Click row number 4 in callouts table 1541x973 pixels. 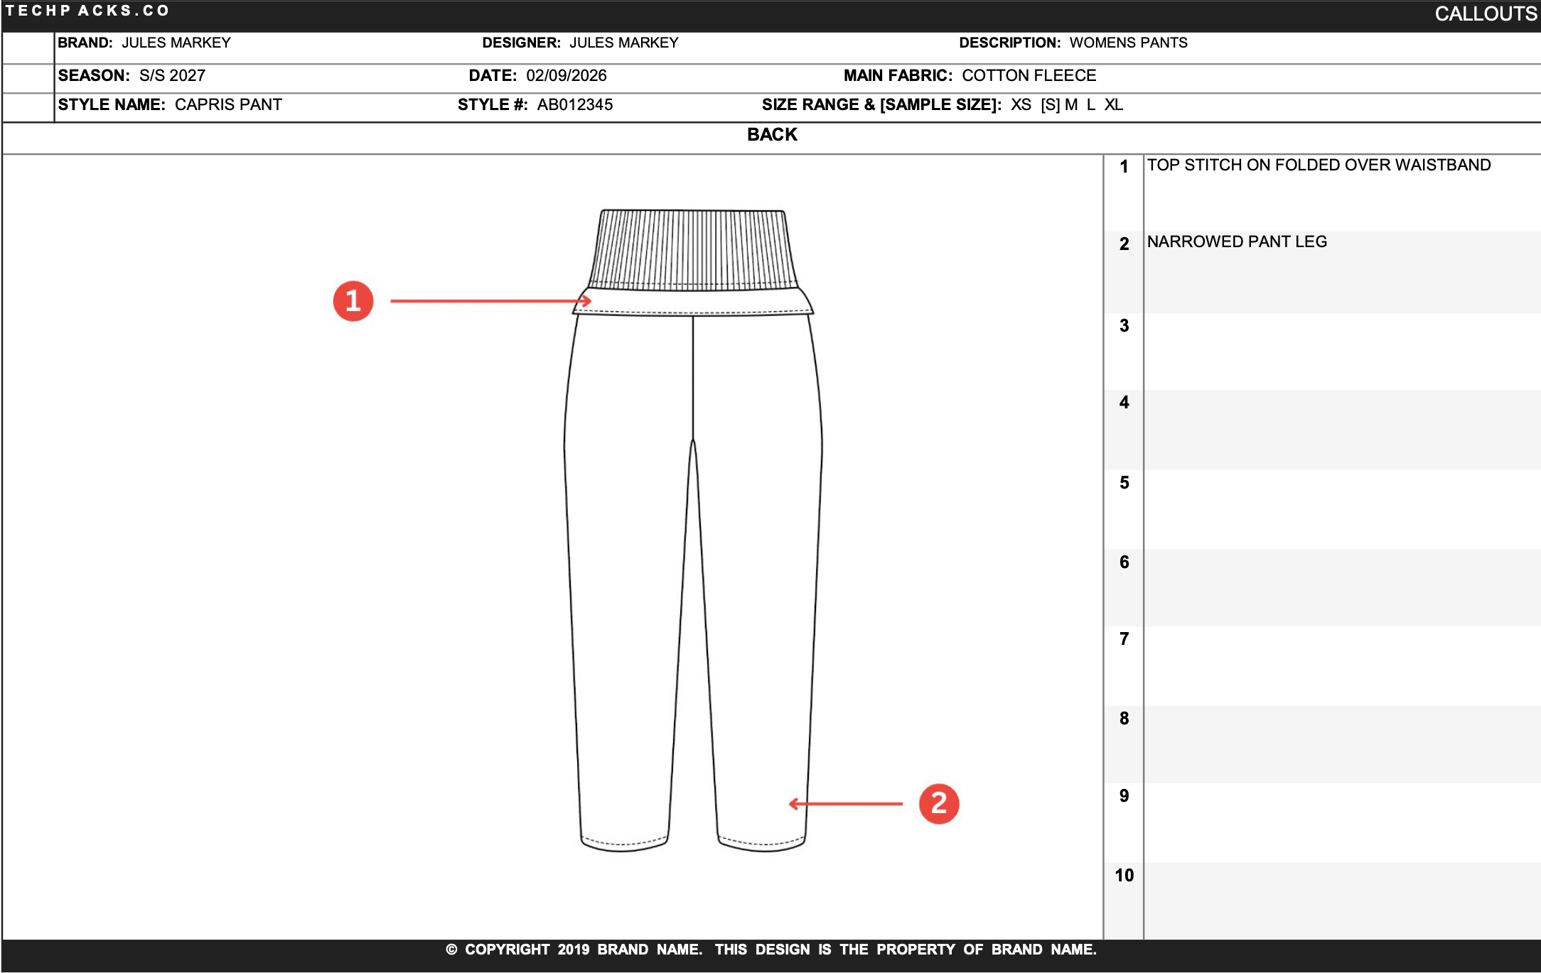click(x=1124, y=403)
